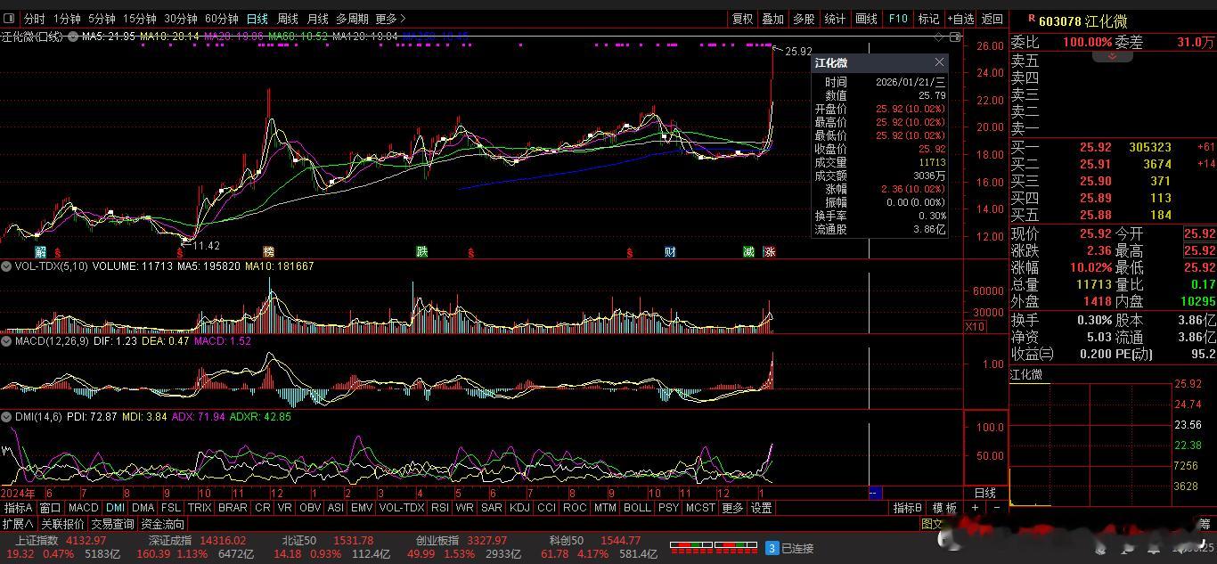The width and height of the screenshot is (1217, 564).
Task: Select the DMI indicator tab
Action: click(x=115, y=508)
